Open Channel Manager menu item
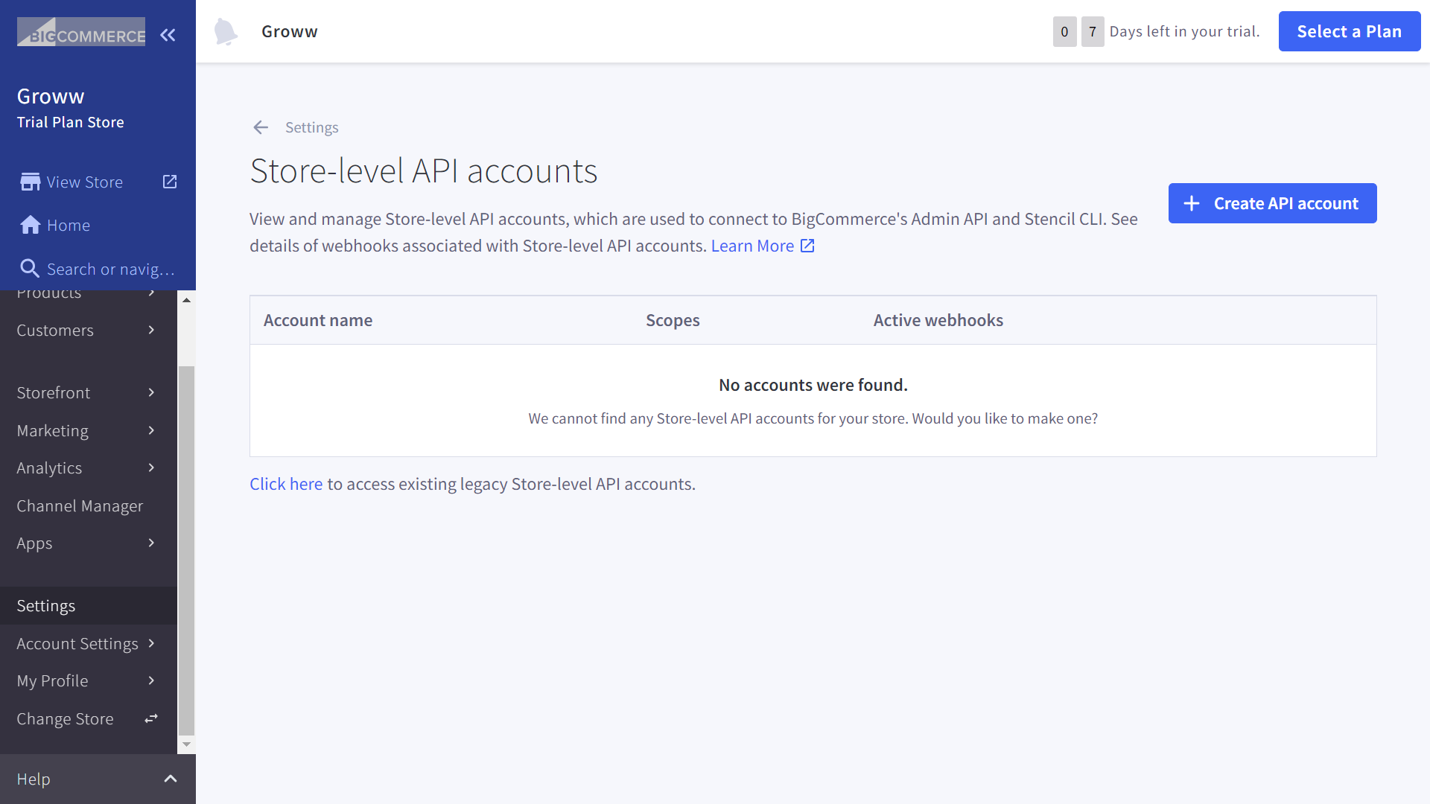The height and width of the screenshot is (804, 1430). point(80,506)
